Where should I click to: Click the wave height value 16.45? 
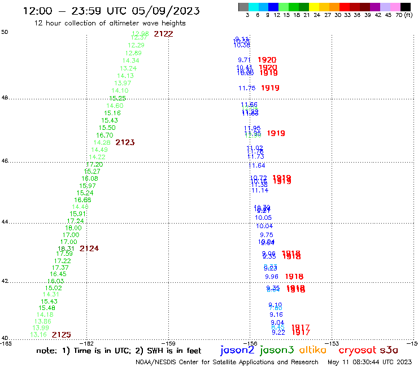tap(58, 274)
